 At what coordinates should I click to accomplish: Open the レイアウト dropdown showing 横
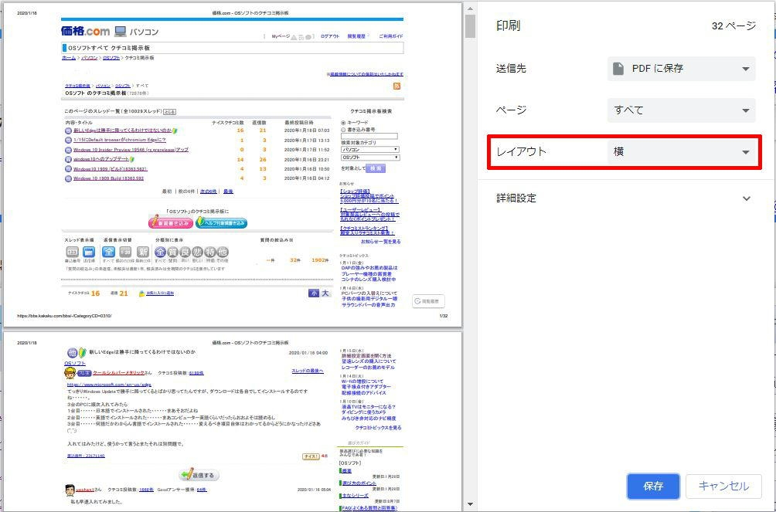coord(681,152)
